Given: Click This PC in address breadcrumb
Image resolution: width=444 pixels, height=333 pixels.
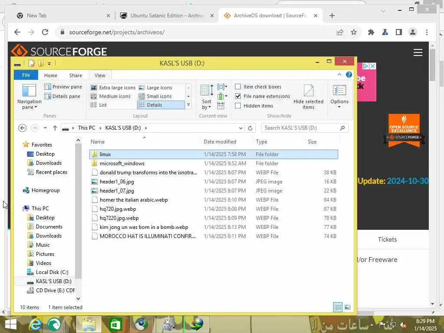Looking at the screenshot, I should pos(86,128).
